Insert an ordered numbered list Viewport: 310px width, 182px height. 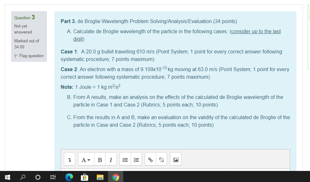136,159
